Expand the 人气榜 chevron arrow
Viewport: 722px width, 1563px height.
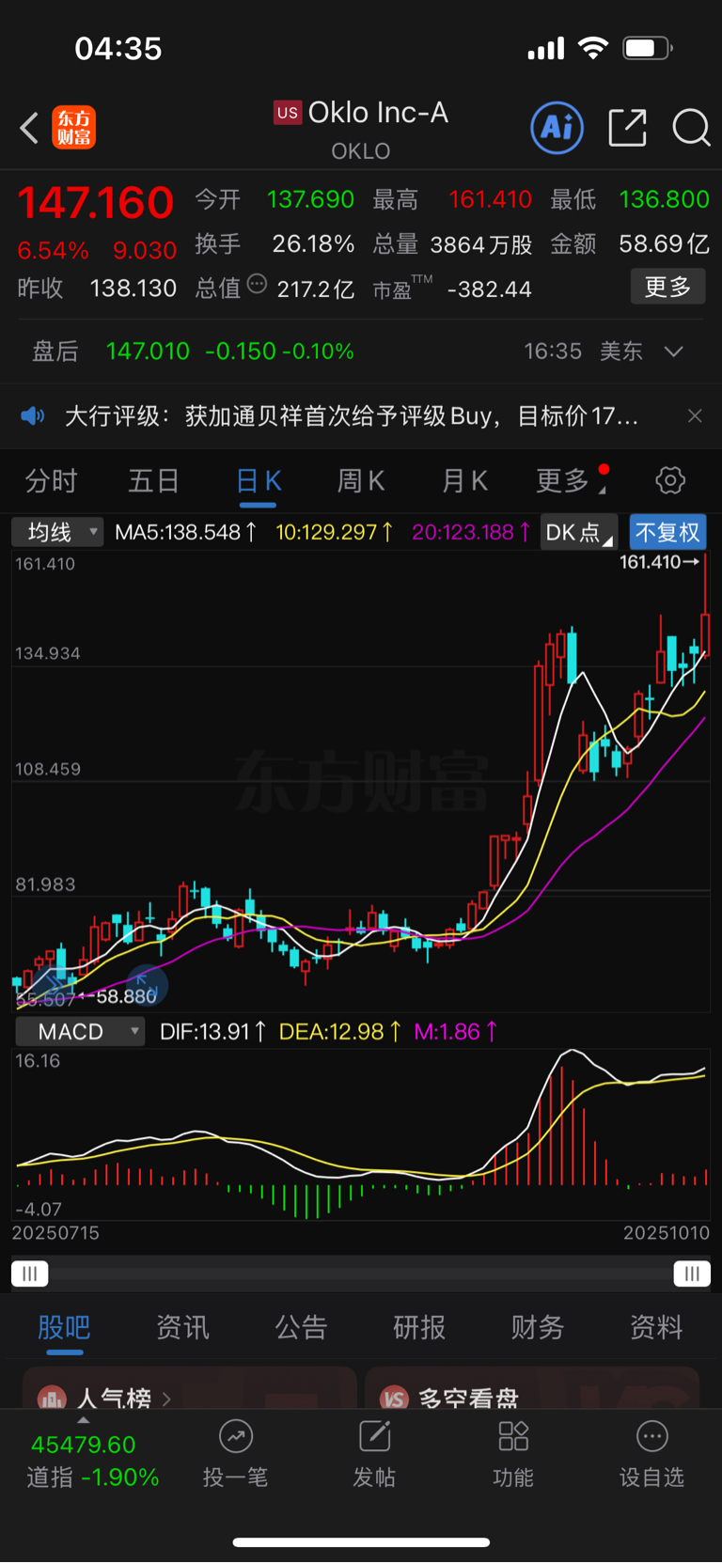[166, 1399]
